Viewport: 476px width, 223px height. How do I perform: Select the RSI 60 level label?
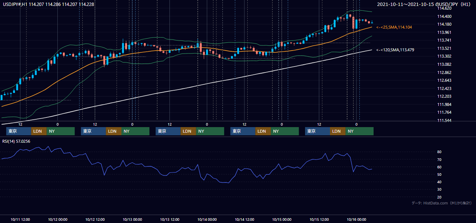click(439, 167)
